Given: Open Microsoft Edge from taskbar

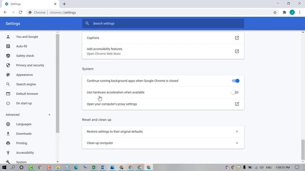Looking at the screenshot, I should (x=76, y=167).
